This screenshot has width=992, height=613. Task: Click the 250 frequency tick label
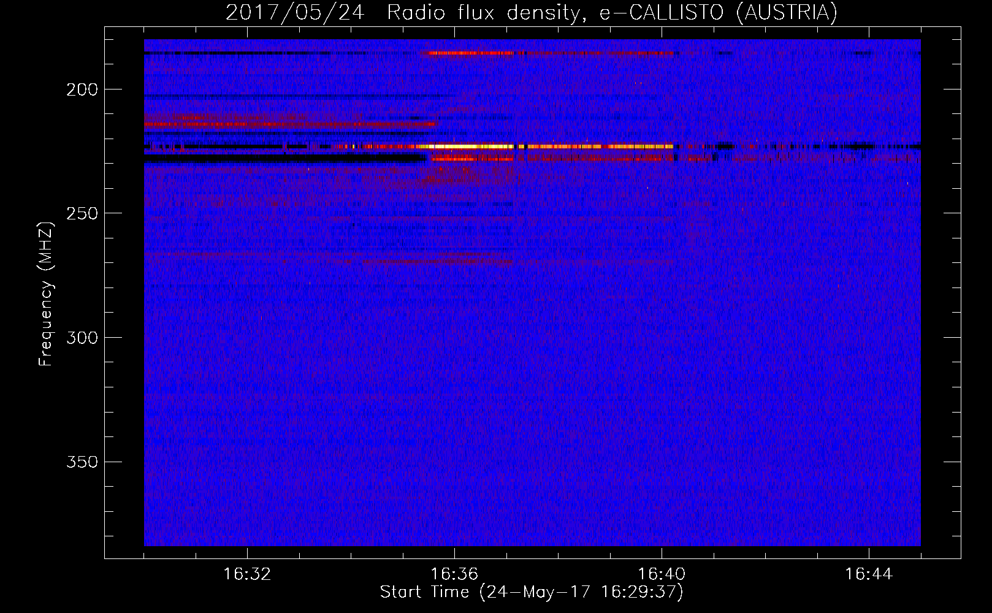coord(82,213)
